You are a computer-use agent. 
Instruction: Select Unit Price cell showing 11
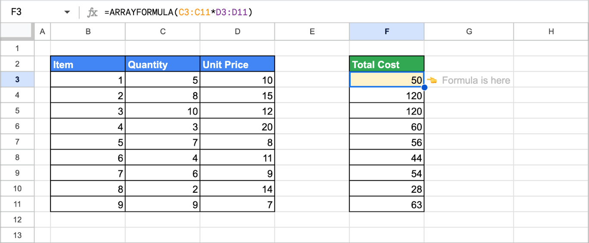(237, 157)
